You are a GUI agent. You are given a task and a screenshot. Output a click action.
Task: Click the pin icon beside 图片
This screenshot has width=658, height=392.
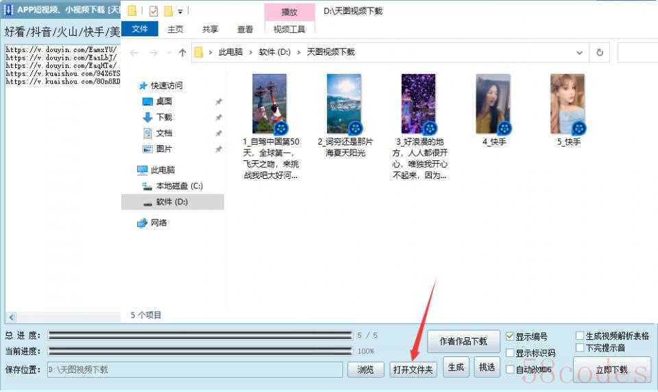pyautogui.click(x=218, y=149)
